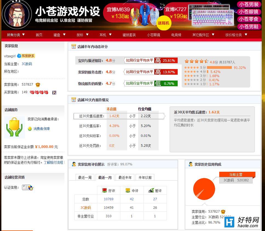Expand the 其它配件区 dropdown
Image resolution: width=265 pixels, height=231 pixels.
(x=203, y=35)
